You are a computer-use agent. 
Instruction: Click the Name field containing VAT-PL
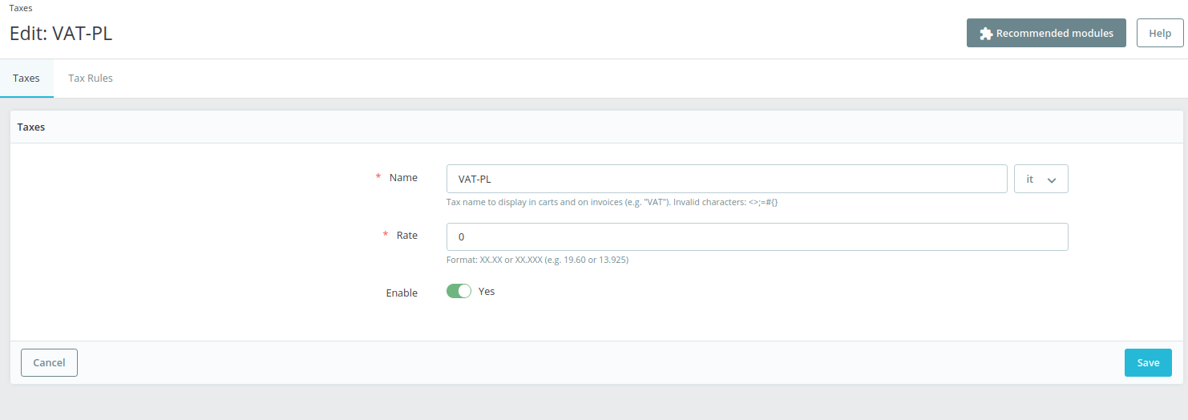[x=726, y=179]
